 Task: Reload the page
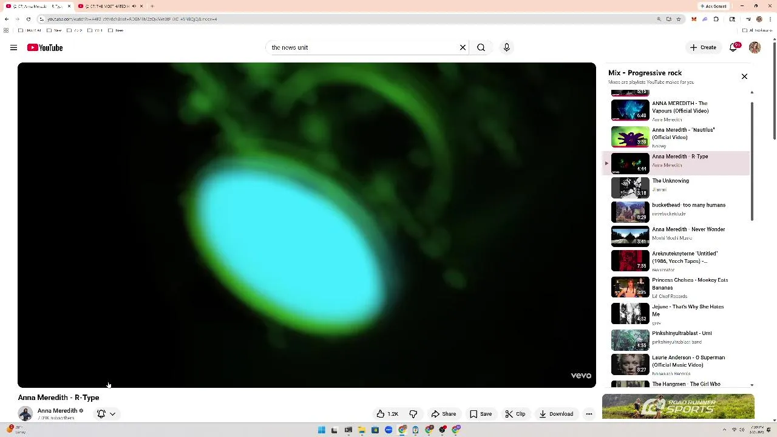pos(28,19)
